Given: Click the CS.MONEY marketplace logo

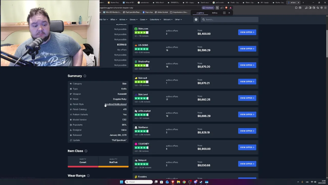Looking at the screenshot, I should pyautogui.click(x=136, y=144).
